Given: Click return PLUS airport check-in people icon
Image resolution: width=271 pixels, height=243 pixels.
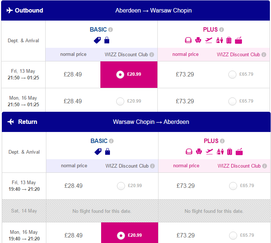Looking at the screenshot, I should pyautogui.click(x=220, y=151).
